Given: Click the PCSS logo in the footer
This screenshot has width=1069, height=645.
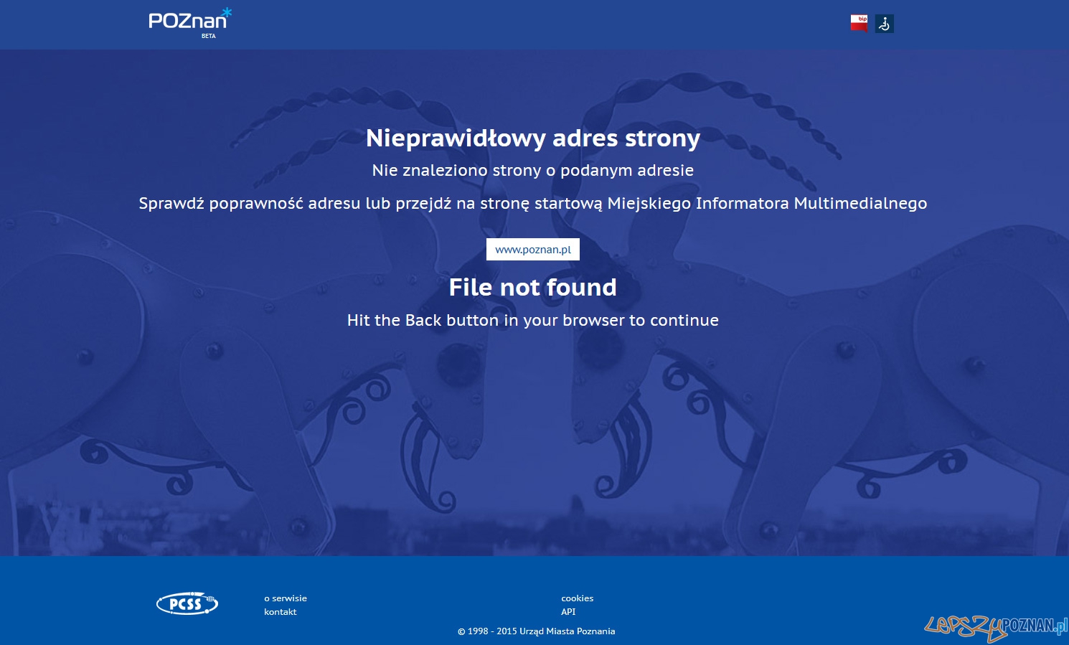Looking at the screenshot, I should click(187, 604).
